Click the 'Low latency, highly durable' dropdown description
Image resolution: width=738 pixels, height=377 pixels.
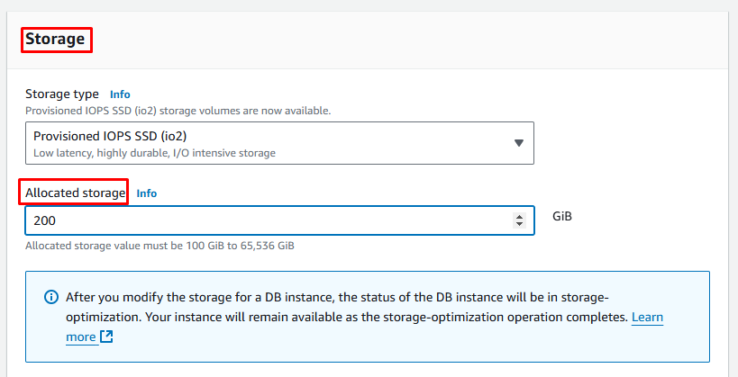click(x=154, y=153)
